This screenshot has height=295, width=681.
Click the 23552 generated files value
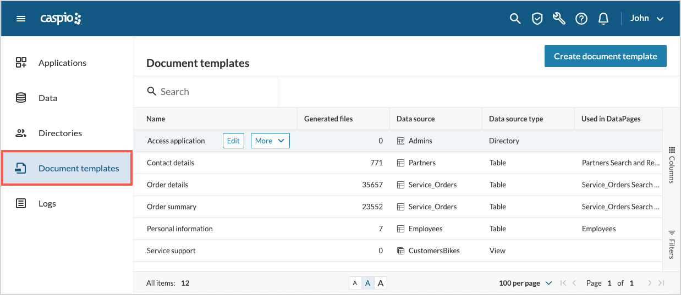pos(372,207)
